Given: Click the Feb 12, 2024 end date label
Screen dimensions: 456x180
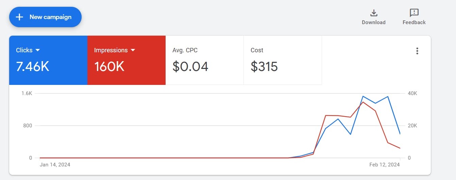Looking at the screenshot, I should 385,165.
